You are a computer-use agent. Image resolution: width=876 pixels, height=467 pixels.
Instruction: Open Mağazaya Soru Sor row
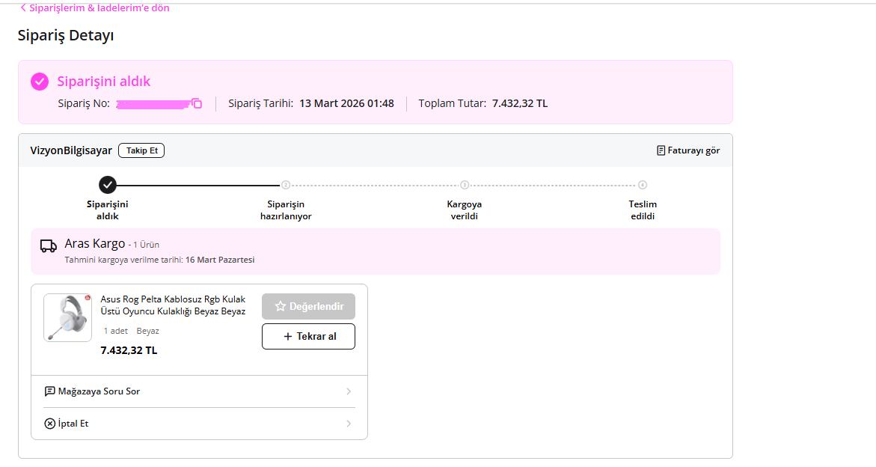199,391
